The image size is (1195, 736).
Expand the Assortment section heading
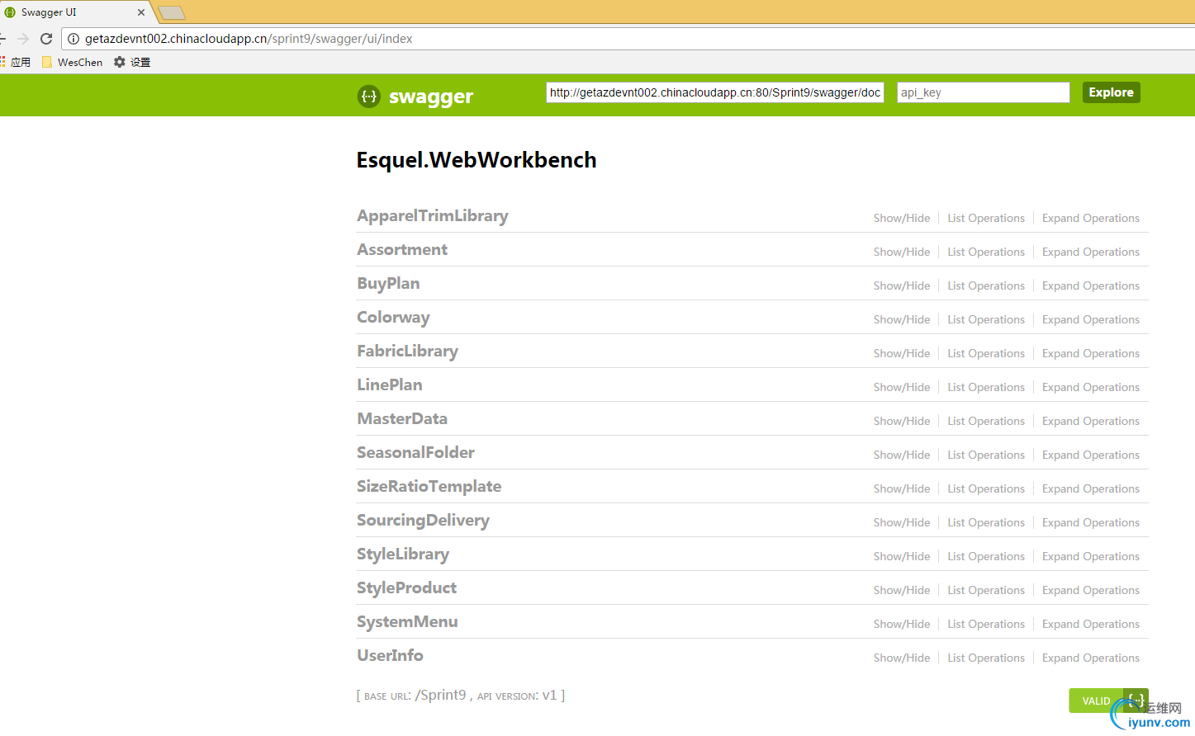(x=402, y=249)
